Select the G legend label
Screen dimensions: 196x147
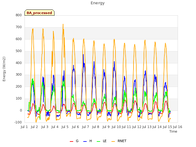tap(77, 141)
